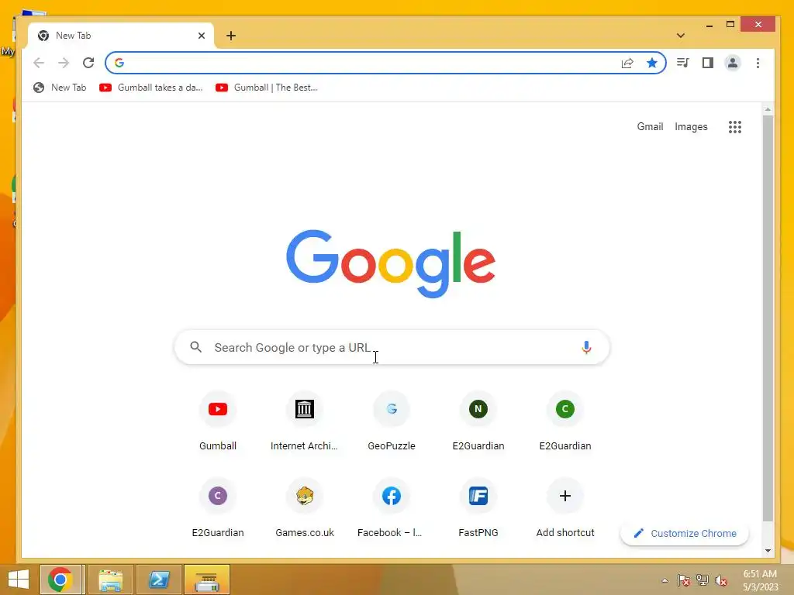
Task: Open E2Guardian shortcut with purple C icon
Action: pyautogui.click(x=218, y=508)
